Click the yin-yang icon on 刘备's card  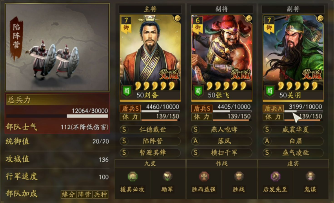[177, 18]
